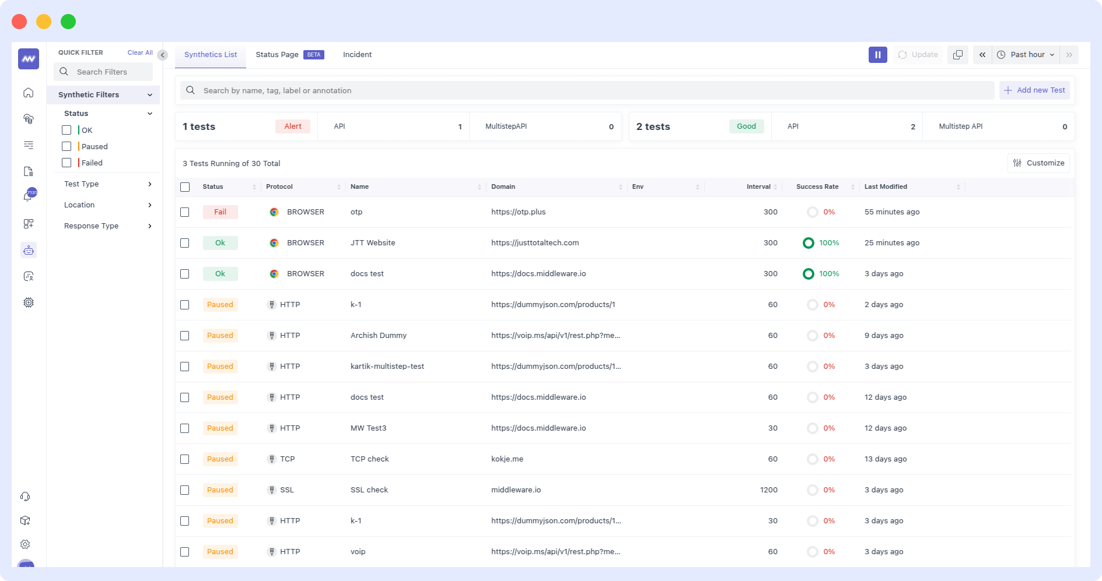Click the 100% success rate ring for JTT Website
Image resolution: width=1102 pixels, height=581 pixels.
[x=809, y=243]
